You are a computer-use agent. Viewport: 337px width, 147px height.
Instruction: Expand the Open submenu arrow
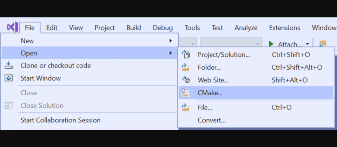pos(171,53)
